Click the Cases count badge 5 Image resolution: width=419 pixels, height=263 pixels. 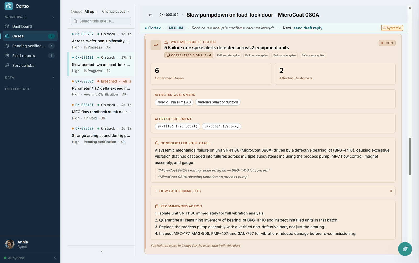(51, 36)
